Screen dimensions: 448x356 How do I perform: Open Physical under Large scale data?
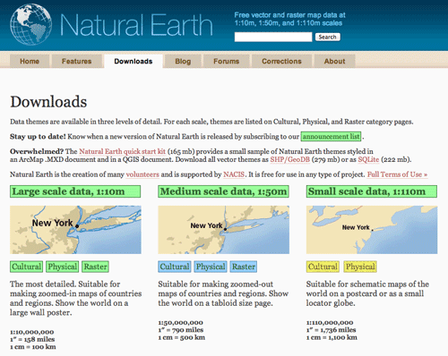(x=63, y=267)
